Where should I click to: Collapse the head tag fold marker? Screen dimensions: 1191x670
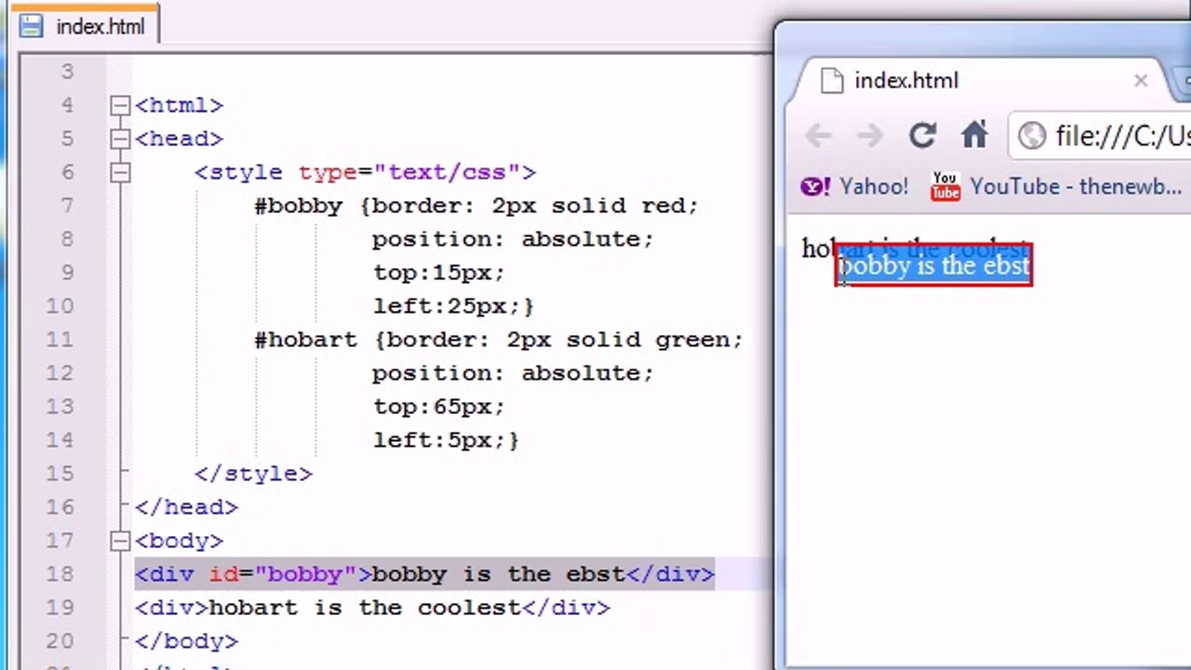(x=120, y=139)
